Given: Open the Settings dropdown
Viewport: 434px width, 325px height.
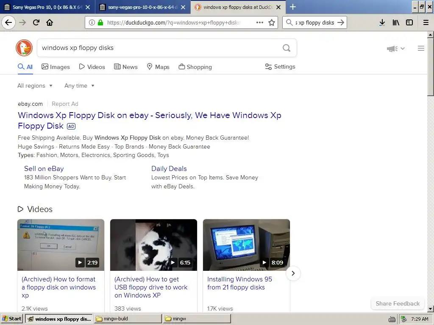Looking at the screenshot, I should [280, 66].
